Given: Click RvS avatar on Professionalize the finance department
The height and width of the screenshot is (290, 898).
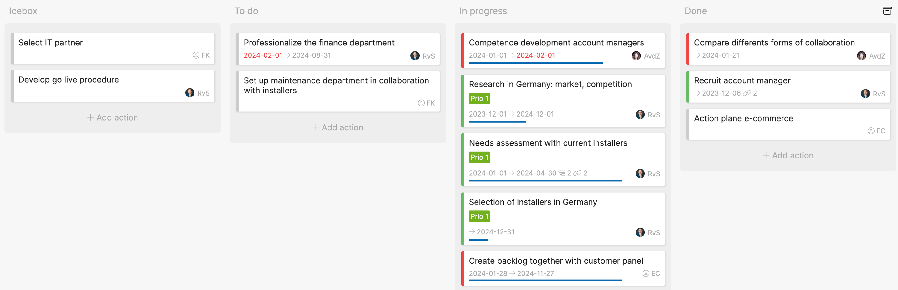Looking at the screenshot, I should tap(415, 56).
